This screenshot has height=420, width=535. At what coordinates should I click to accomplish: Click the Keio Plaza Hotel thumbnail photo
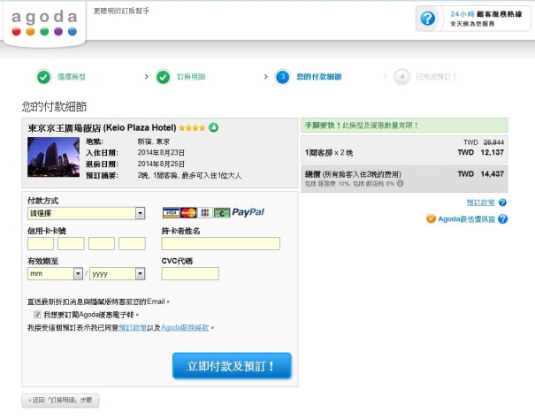point(54,157)
